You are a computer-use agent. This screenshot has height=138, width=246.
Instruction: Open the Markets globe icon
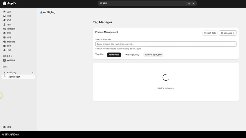pos(4,42)
